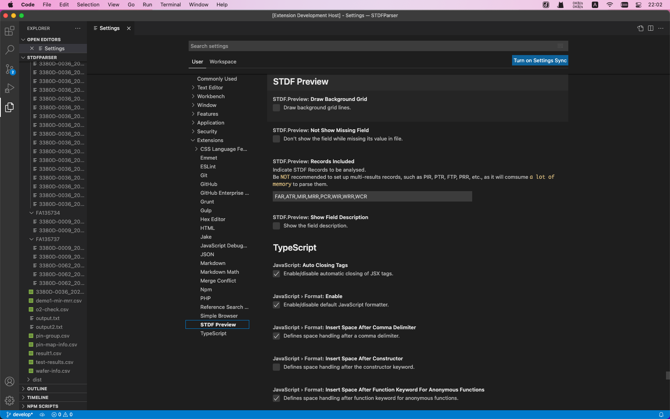Click the settings search filter icon
Screen dimensions: 670x419
pos(560,46)
